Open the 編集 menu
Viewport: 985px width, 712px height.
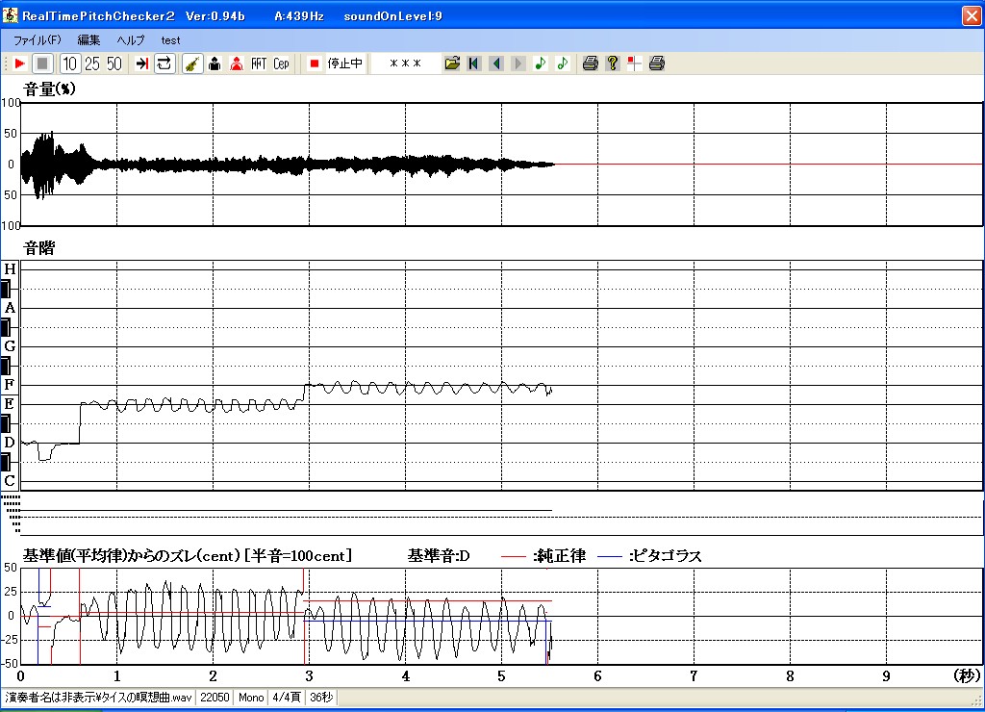click(88, 40)
